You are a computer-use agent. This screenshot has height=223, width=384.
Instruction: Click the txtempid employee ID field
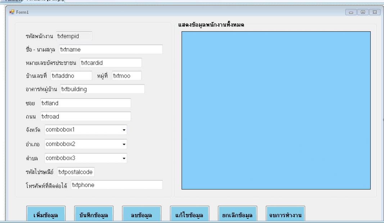[x=74, y=36]
